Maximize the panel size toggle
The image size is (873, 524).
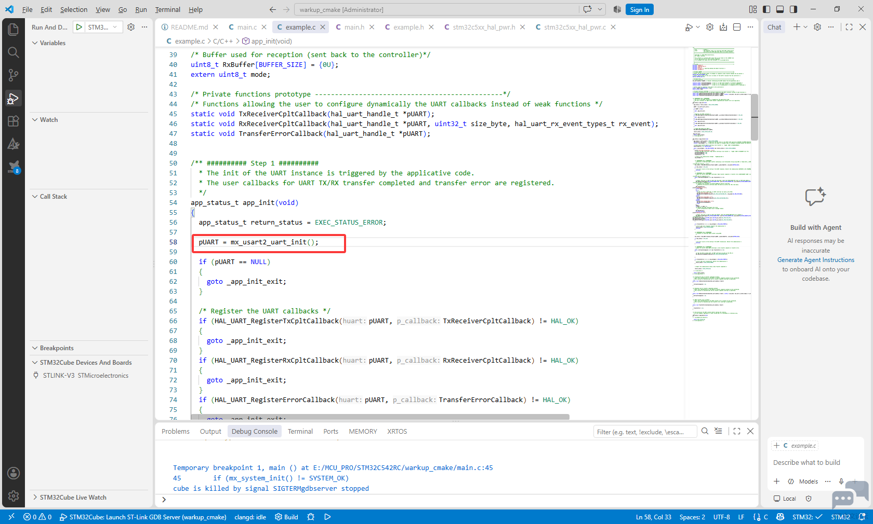(737, 431)
